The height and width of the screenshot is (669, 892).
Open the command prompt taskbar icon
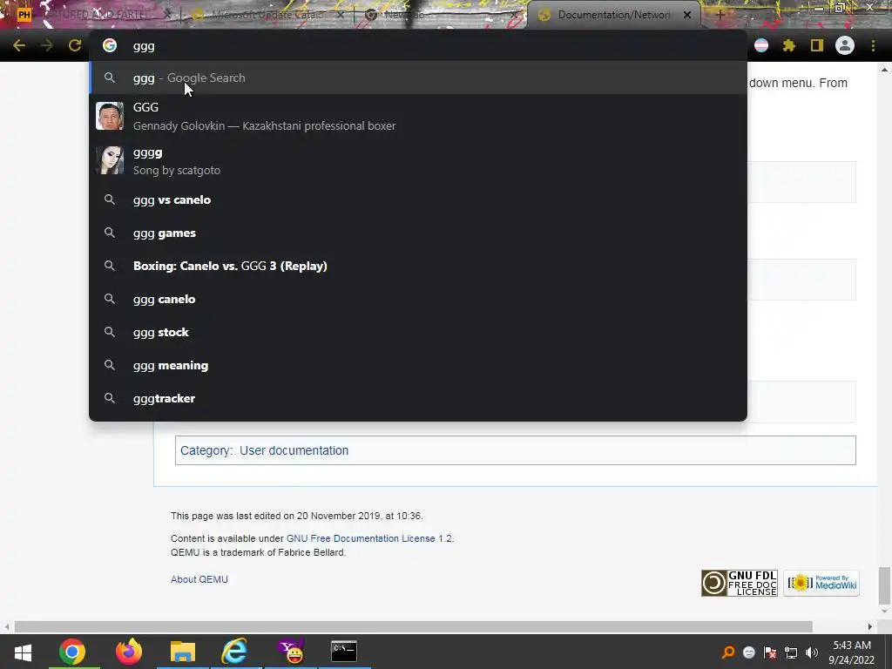click(344, 652)
